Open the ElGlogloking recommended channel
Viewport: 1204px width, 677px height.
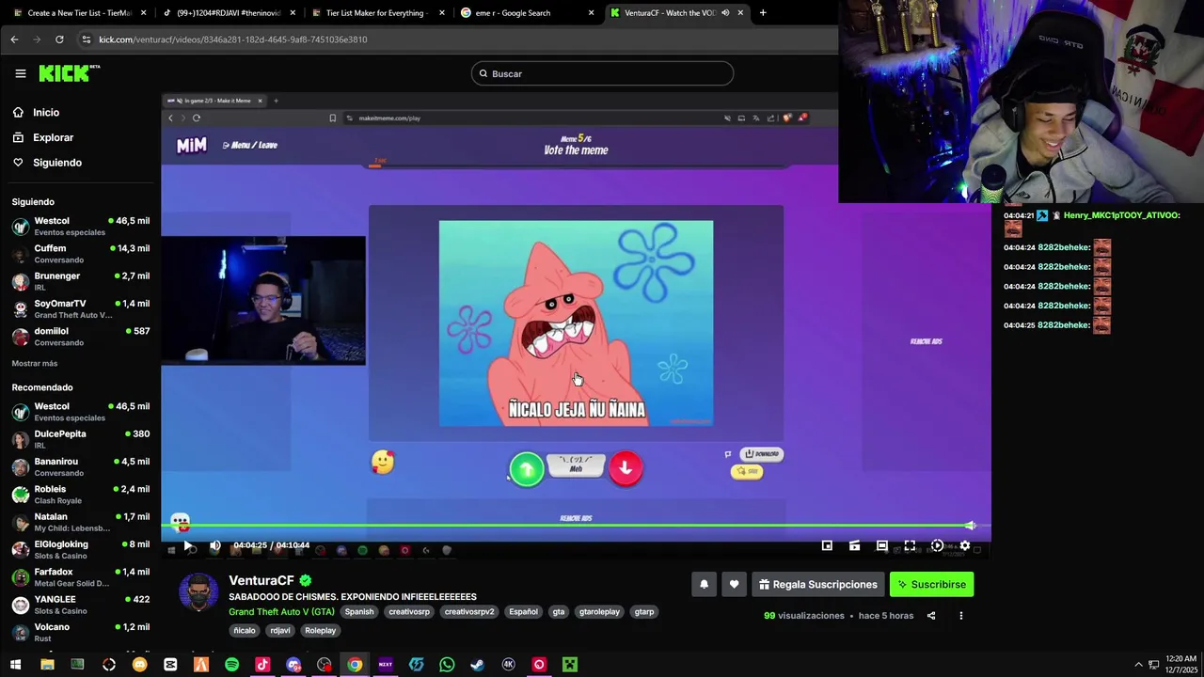tap(80, 549)
